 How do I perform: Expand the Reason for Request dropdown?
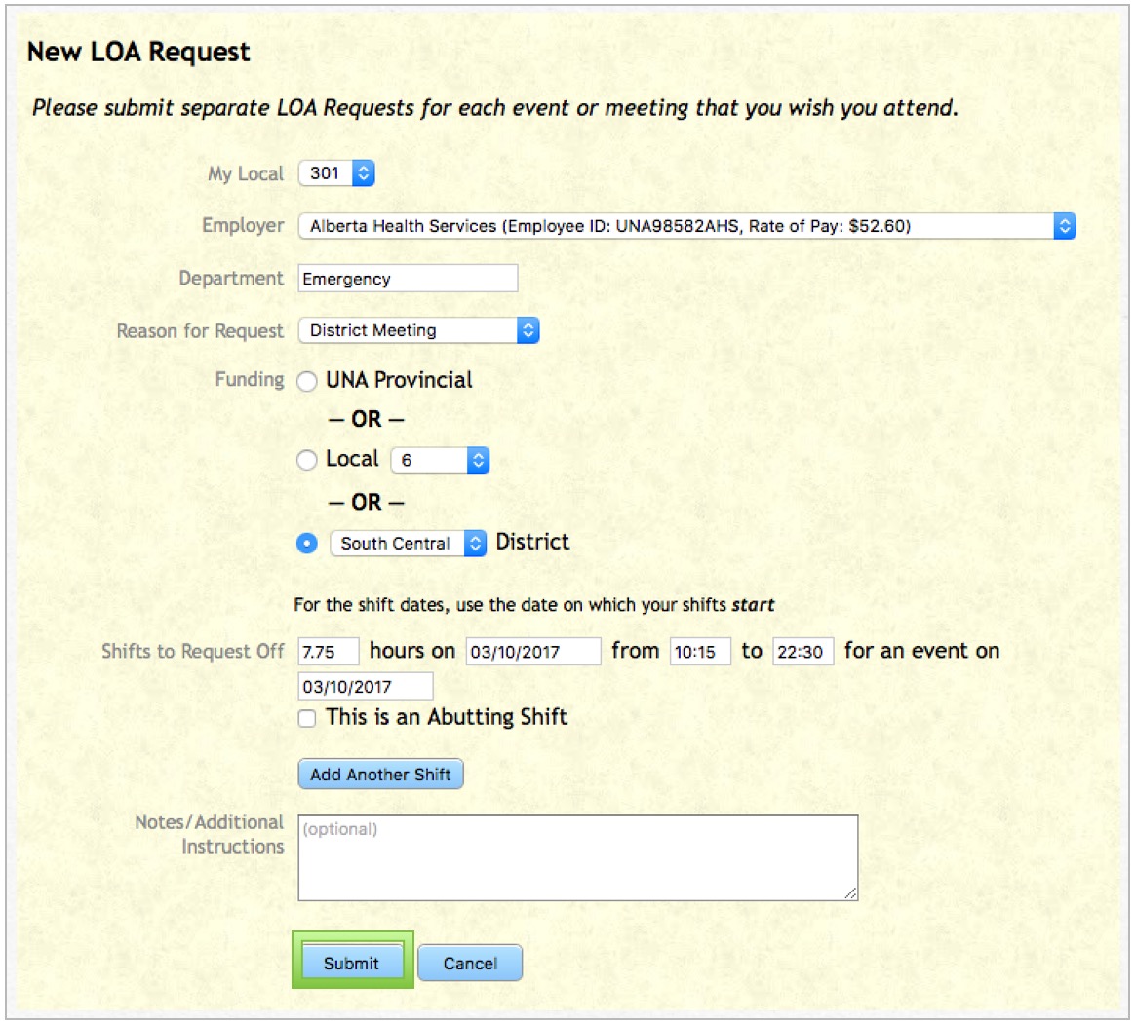point(417,330)
